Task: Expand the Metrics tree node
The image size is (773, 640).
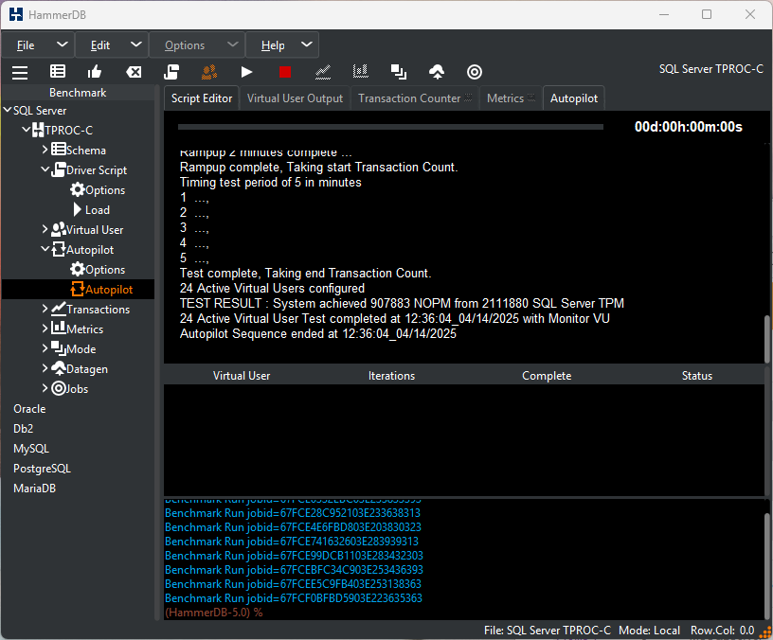Action: [45, 329]
